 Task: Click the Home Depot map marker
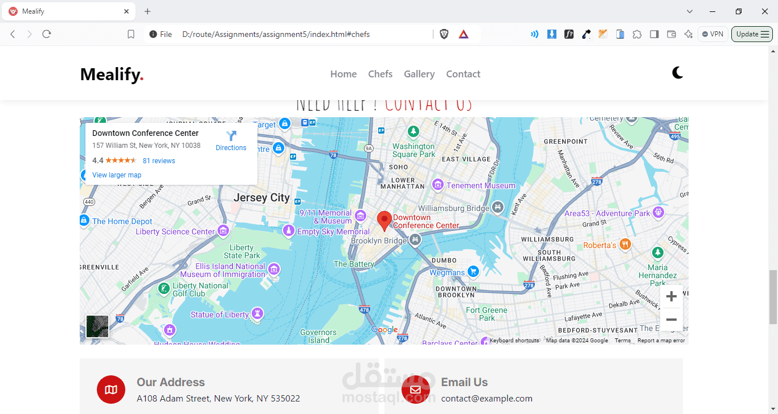[x=84, y=221]
